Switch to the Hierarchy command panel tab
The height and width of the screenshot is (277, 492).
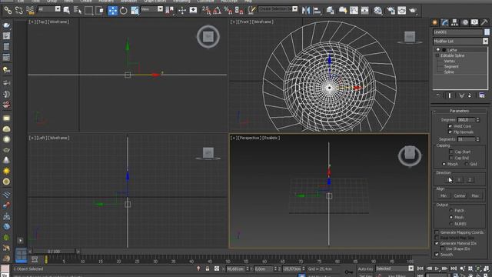(x=454, y=22)
